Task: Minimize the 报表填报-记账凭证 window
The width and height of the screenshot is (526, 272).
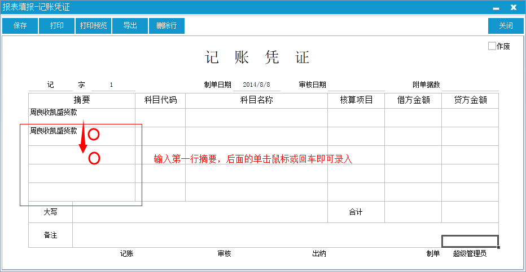Action: pos(496,8)
